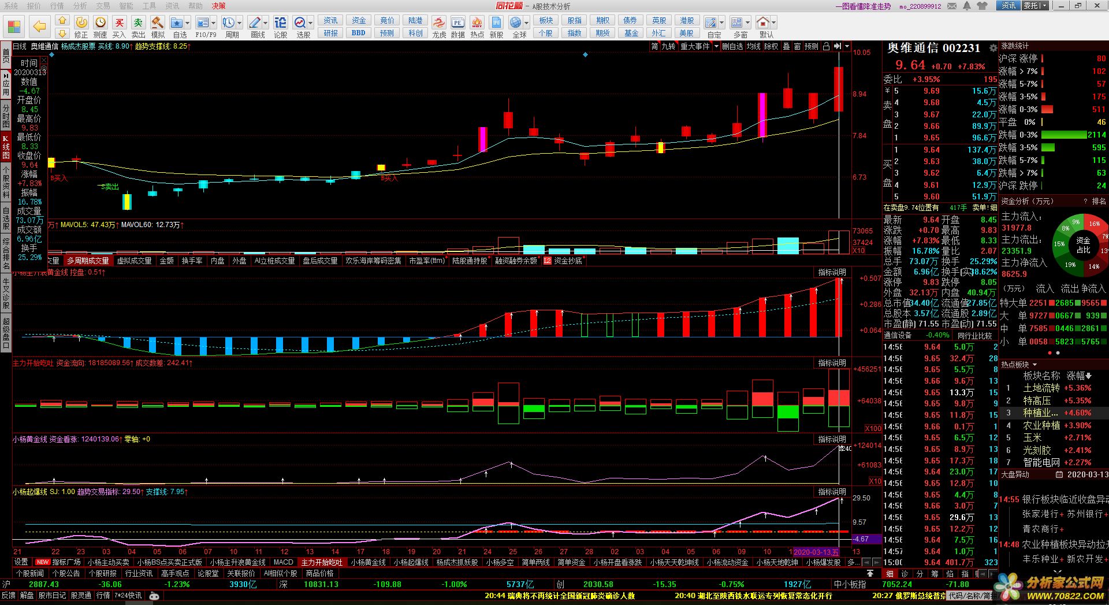Click the 资讯 toolbar button

pos(330,20)
